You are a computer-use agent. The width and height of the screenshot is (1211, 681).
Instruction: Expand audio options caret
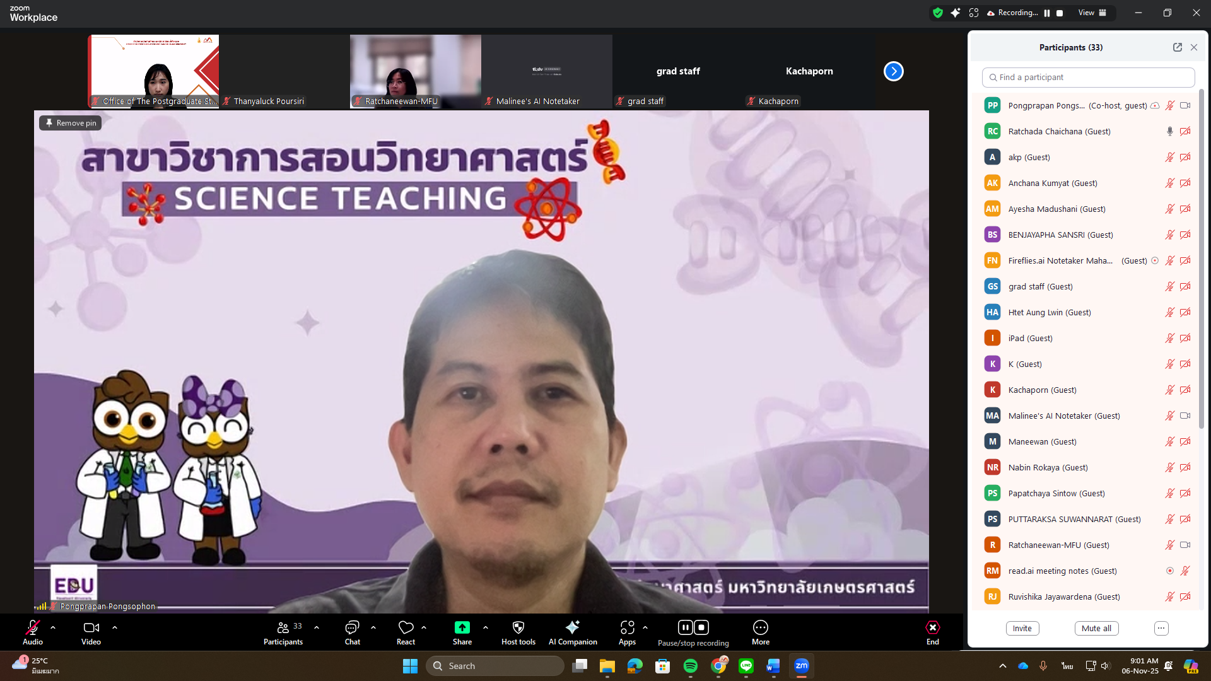[x=53, y=628]
